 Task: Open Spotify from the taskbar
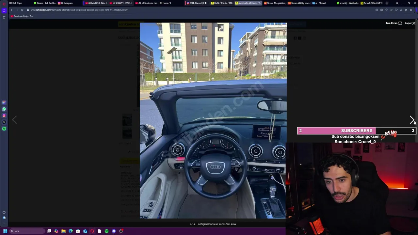106,231
